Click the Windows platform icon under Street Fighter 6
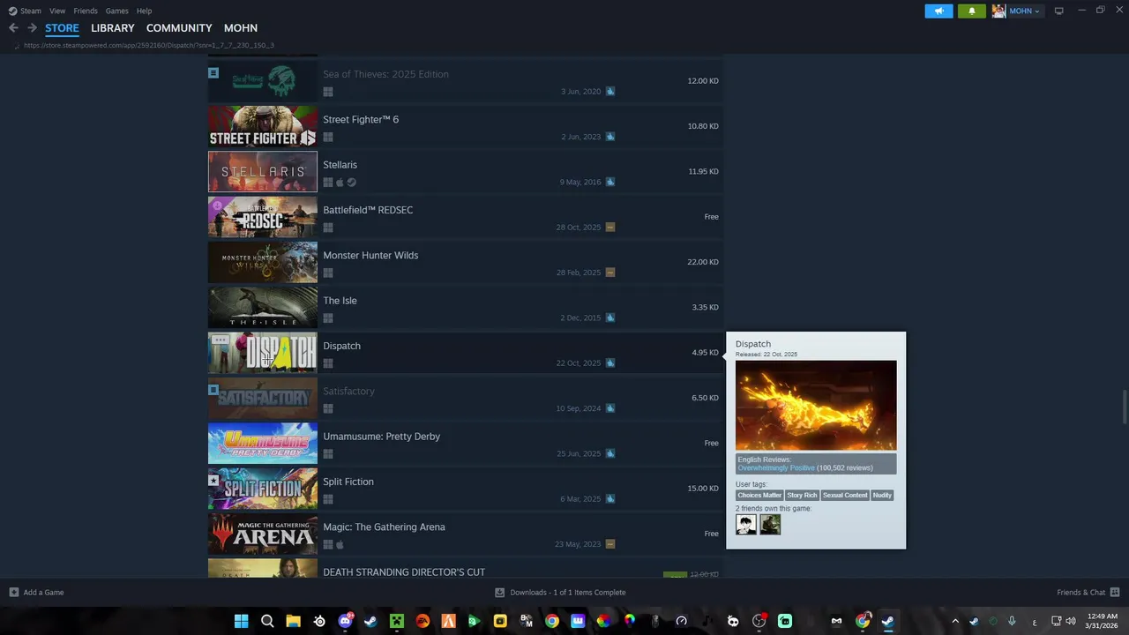This screenshot has width=1129, height=635. tap(328, 138)
